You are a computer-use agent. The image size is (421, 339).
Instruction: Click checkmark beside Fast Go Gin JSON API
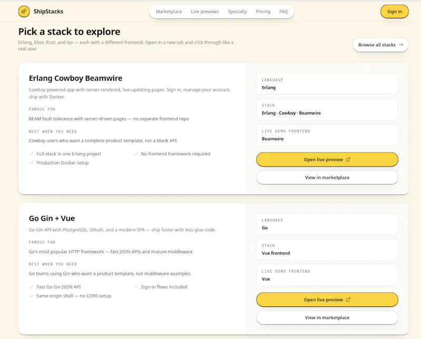31,287
